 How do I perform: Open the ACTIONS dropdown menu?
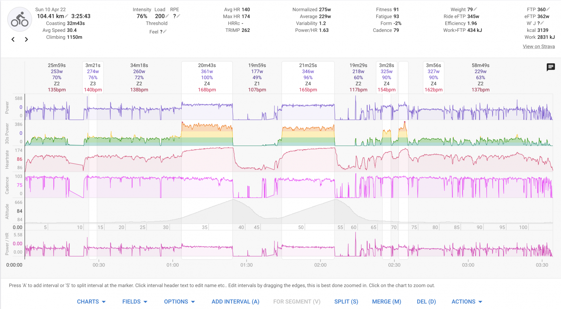467,302
